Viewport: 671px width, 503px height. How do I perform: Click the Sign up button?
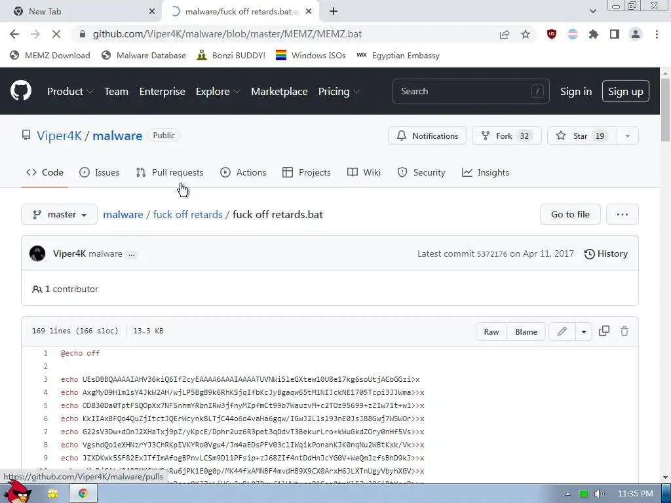coord(626,91)
